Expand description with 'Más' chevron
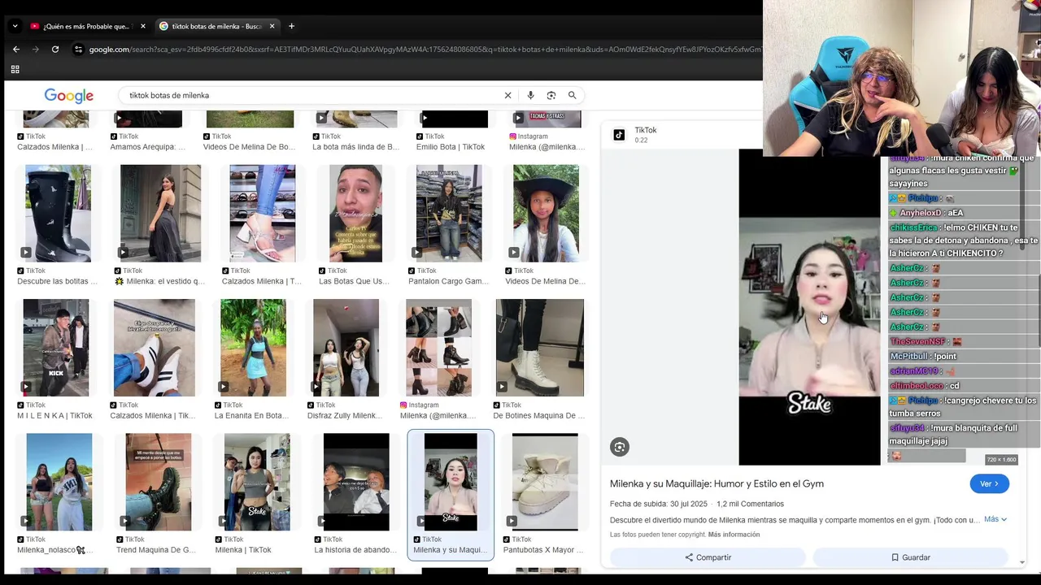Image resolution: width=1041 pixels, height=585 pixels. coord(995,519)
